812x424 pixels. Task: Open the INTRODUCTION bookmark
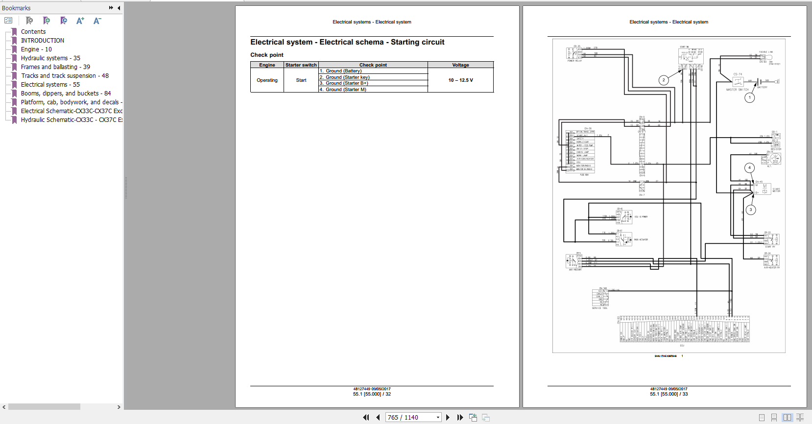[x=43, y=41]
